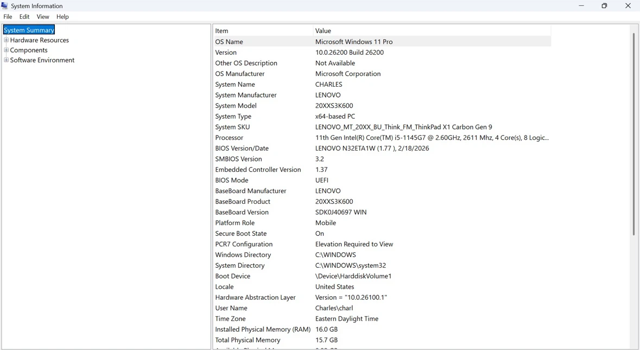Image resolution: width=640 pixels, height=350 pixels.
Task: Select the BaseBoard Product row label
Action: pos(243,202)
